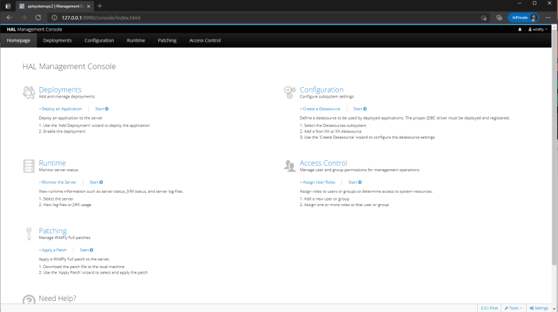Start the Deploy an Application task

pyautogui.click(x=102, y=109)
